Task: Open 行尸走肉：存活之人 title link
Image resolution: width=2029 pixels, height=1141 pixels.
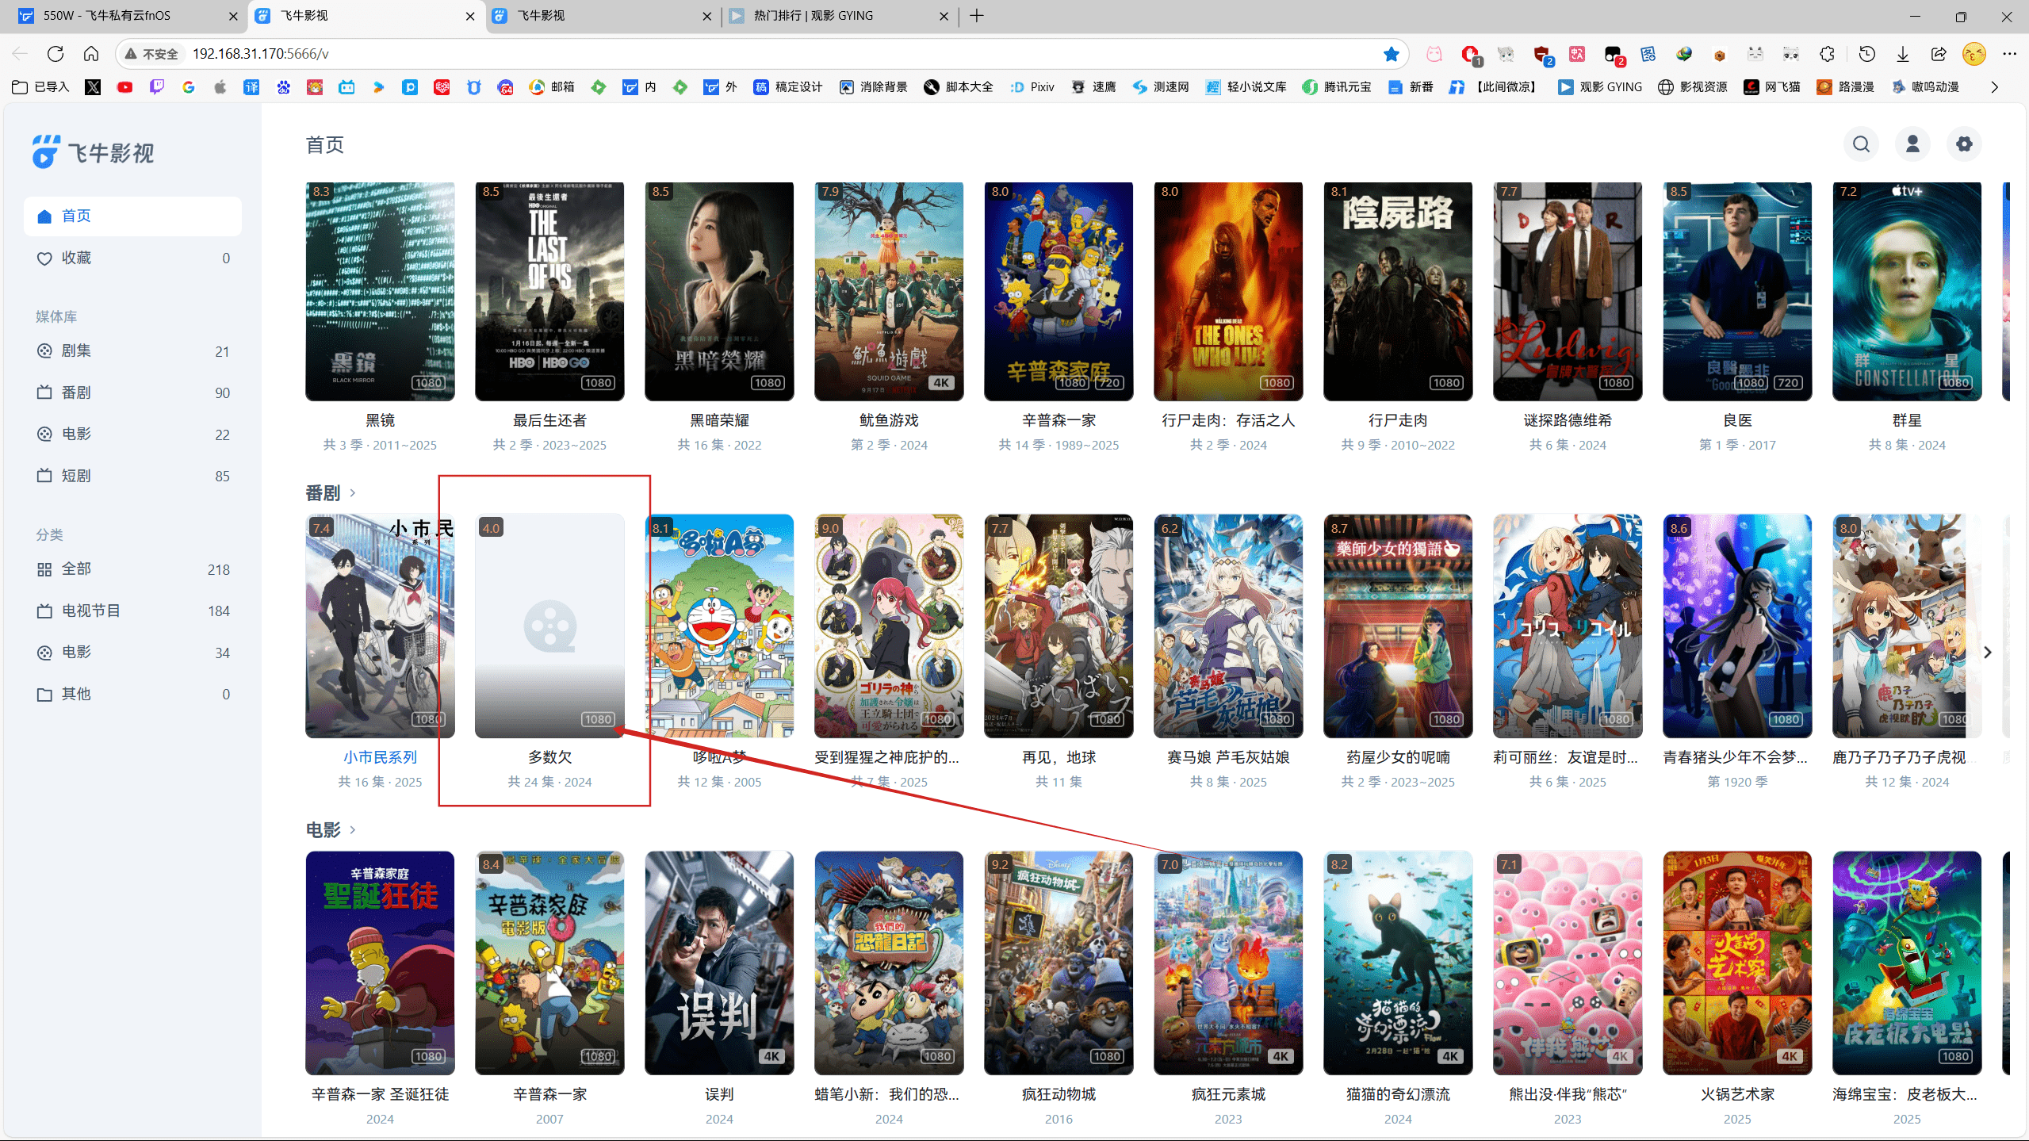Action: 1228,420
